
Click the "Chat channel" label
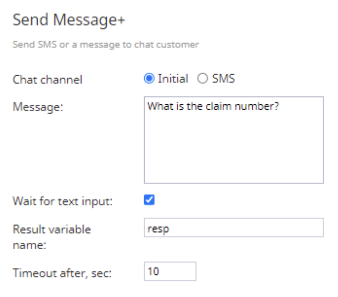pyautogui.click(x=48, y=80)
